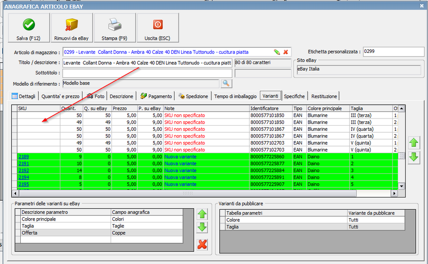
Task: Open Tempo di imballaggio tab
Action: point(235,96)
